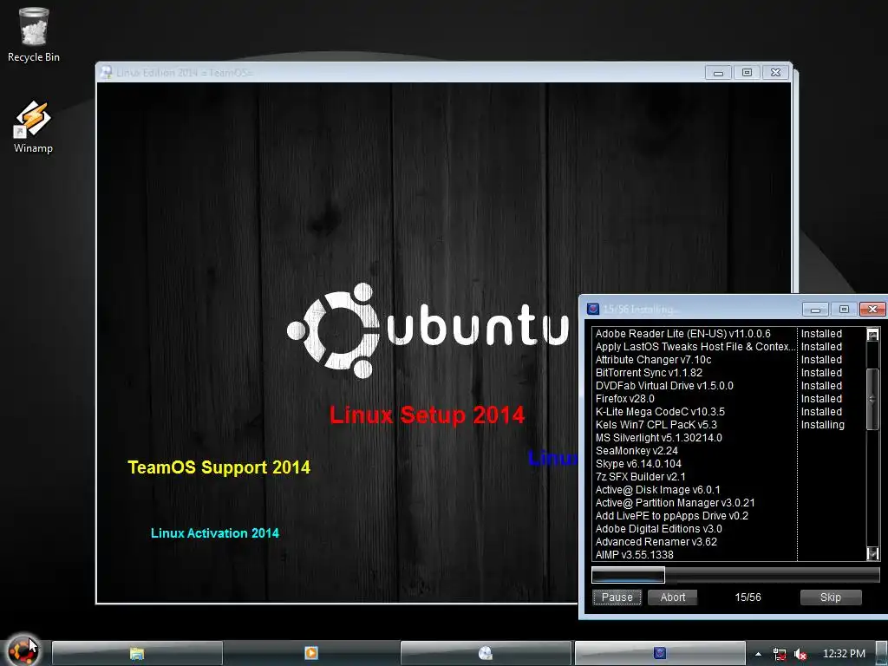Abort the installation
888x666 pixels.
click(x=672, y=597)
